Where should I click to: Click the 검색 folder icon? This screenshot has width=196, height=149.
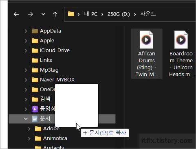pyautogui.click(x=35, y=99)
